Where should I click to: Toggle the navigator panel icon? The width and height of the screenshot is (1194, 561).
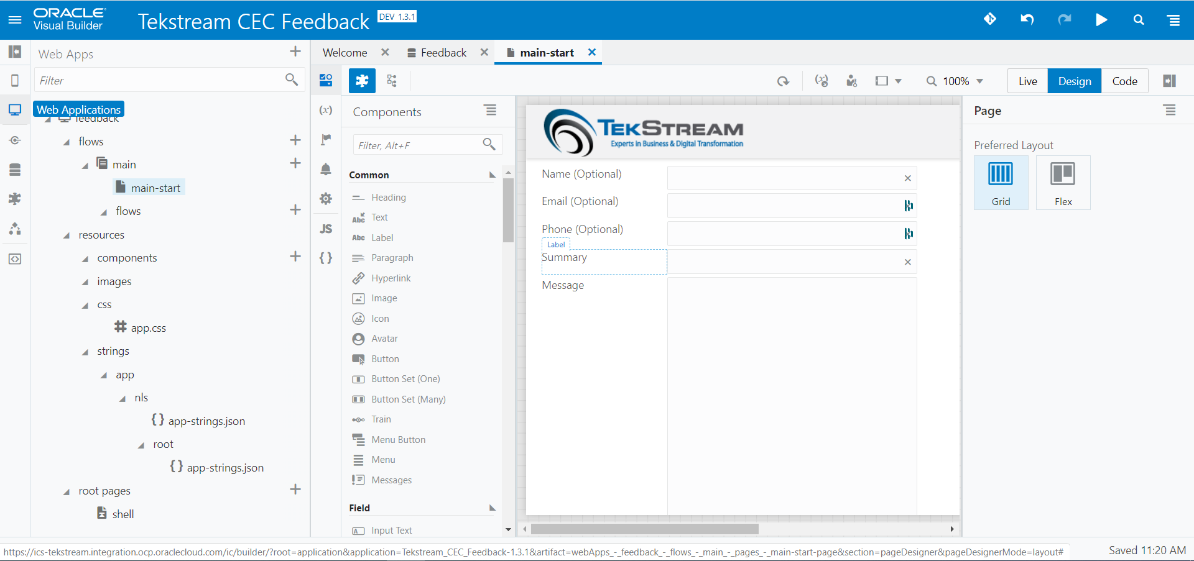click(x=15, y=52)
